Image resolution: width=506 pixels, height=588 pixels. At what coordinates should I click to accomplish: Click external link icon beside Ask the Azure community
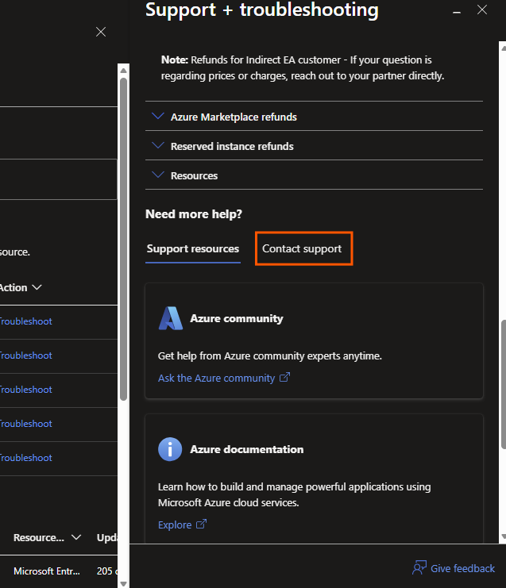[284, 377]
